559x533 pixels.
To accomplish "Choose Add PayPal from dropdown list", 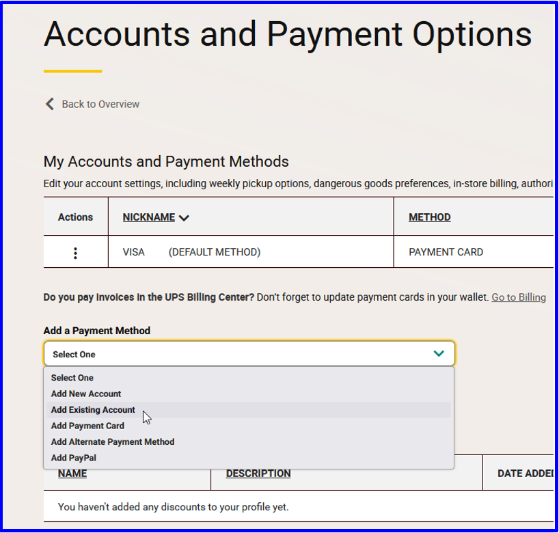I will click(74, 458).
